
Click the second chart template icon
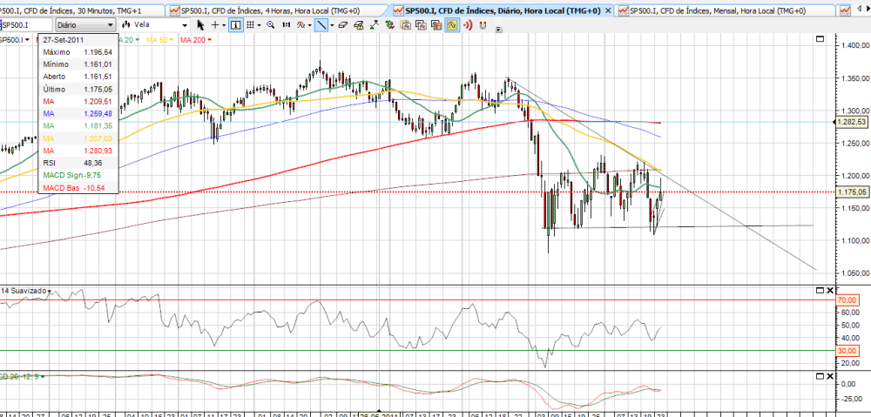421,25
